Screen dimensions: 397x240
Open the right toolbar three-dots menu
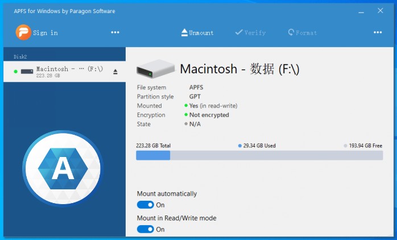(x=378, y=32)
